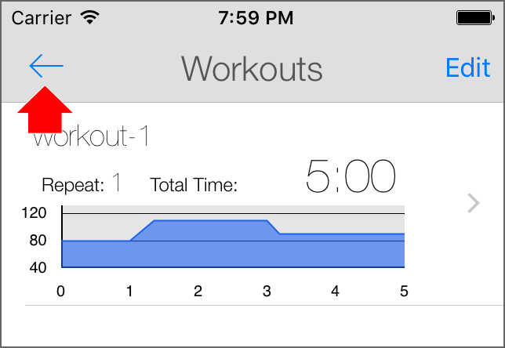The height and width of the screenshot is (348, 505).
Task: Tap the 5:00 total time value
Action: (351, 177)
